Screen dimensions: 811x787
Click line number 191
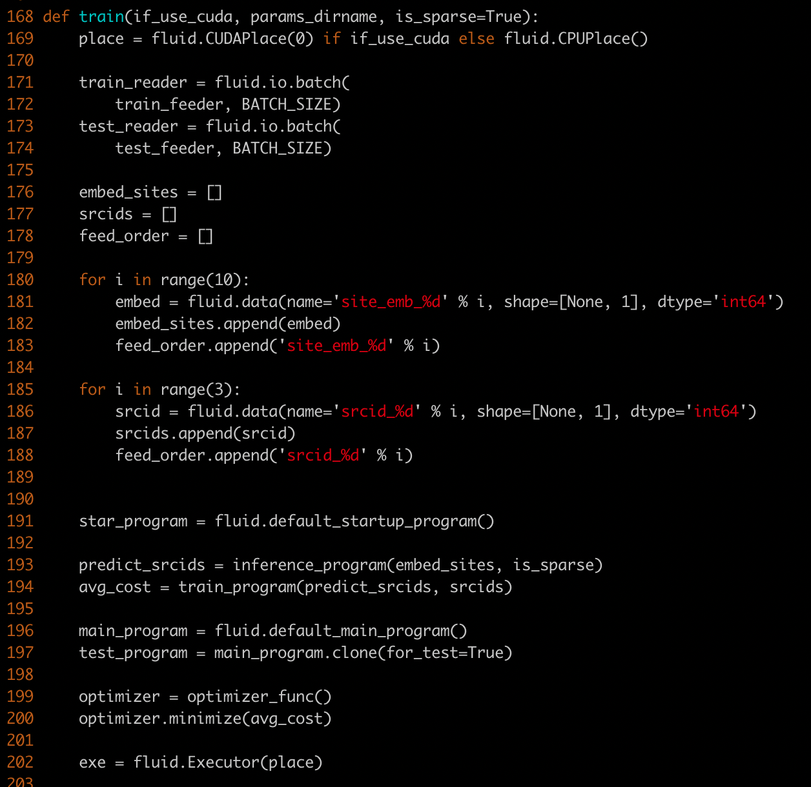[x=20, y=521]
